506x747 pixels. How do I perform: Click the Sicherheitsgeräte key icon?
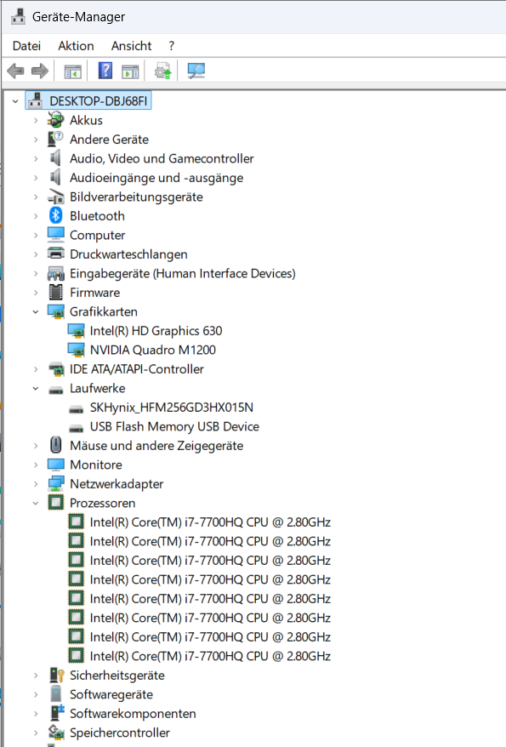[x=56, y=675]
